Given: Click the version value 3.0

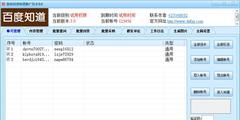Looking at the screenshot, I should (x=73, y=21).
